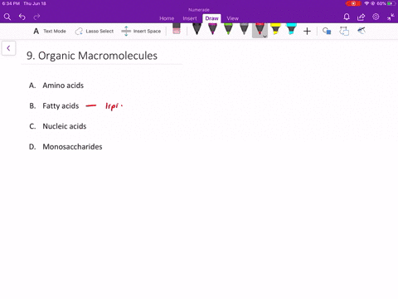This screenshot has width=398, height=299.
Task: Add a new pen with plus icon
Action: 307,32
